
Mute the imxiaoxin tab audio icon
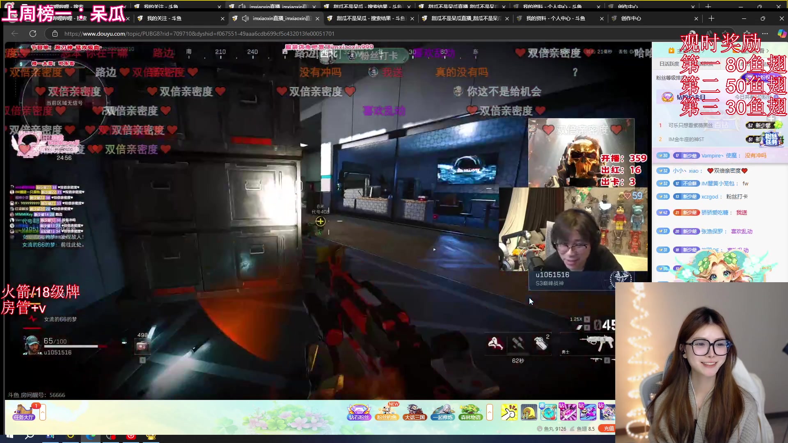tap(245, 18)
